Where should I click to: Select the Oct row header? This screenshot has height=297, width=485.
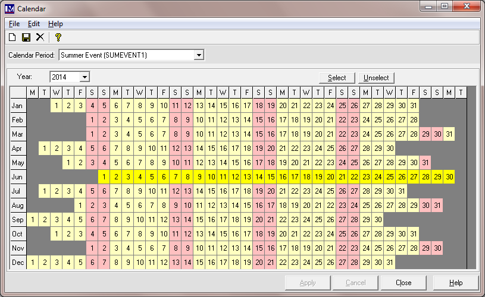coord(18,233)
